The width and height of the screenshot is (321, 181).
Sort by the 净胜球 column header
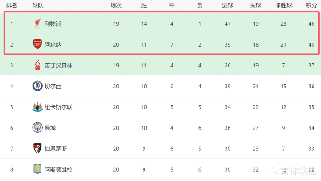[x=284, y=5]
